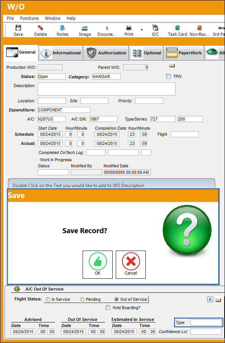Viewport: 225px width, 343px height.
Task: Click the Actual Completion Date field
Action: (107, 143)
